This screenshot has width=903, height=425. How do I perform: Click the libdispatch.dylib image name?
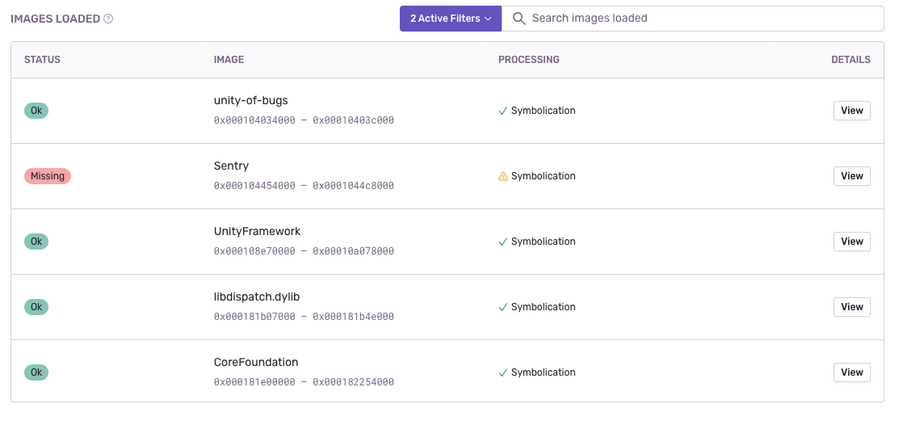click(257, 297)
